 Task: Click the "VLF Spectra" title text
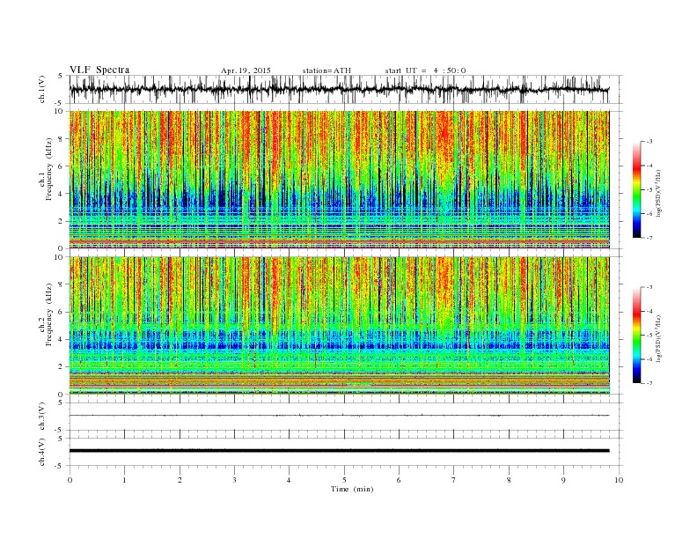click(99, 70)
